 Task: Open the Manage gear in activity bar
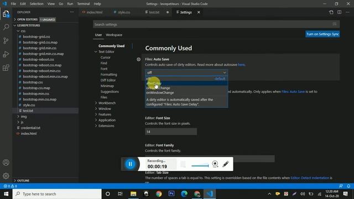tap(6, 176)
